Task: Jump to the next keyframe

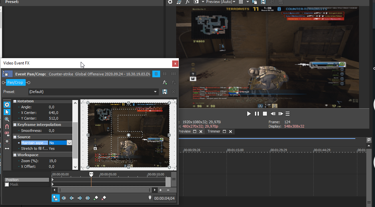Action: 80,198
